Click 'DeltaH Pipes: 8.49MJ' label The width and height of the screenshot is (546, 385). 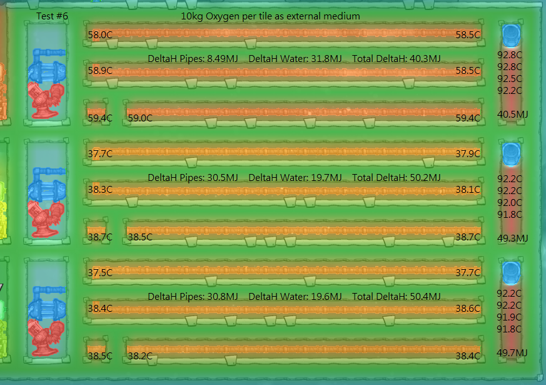[x=193, y=59]
